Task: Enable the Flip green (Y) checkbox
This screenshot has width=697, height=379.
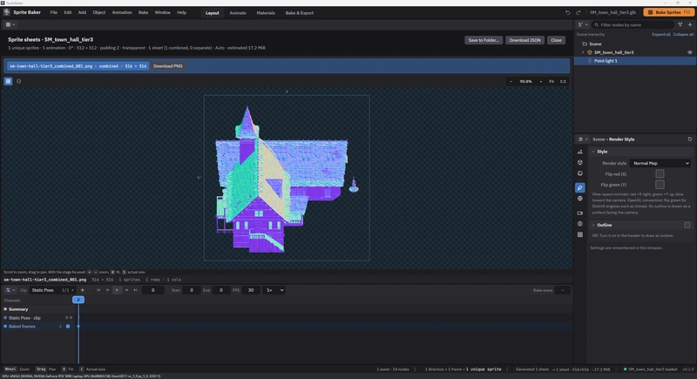Action: [660, 185]
